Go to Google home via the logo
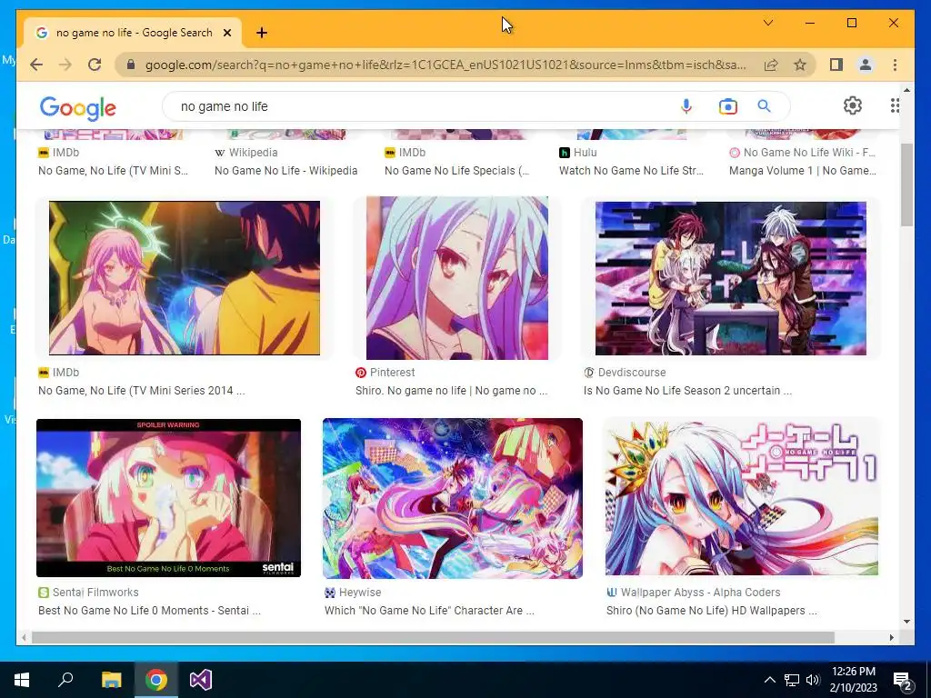This screenshot has width=931, height=698. click(x=78, y=107)
